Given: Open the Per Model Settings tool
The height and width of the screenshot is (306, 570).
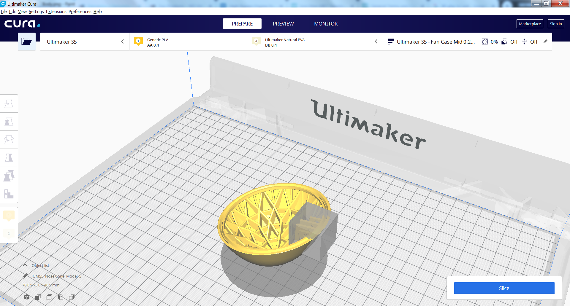Looking at the screenshot, I should click(9, 176).
